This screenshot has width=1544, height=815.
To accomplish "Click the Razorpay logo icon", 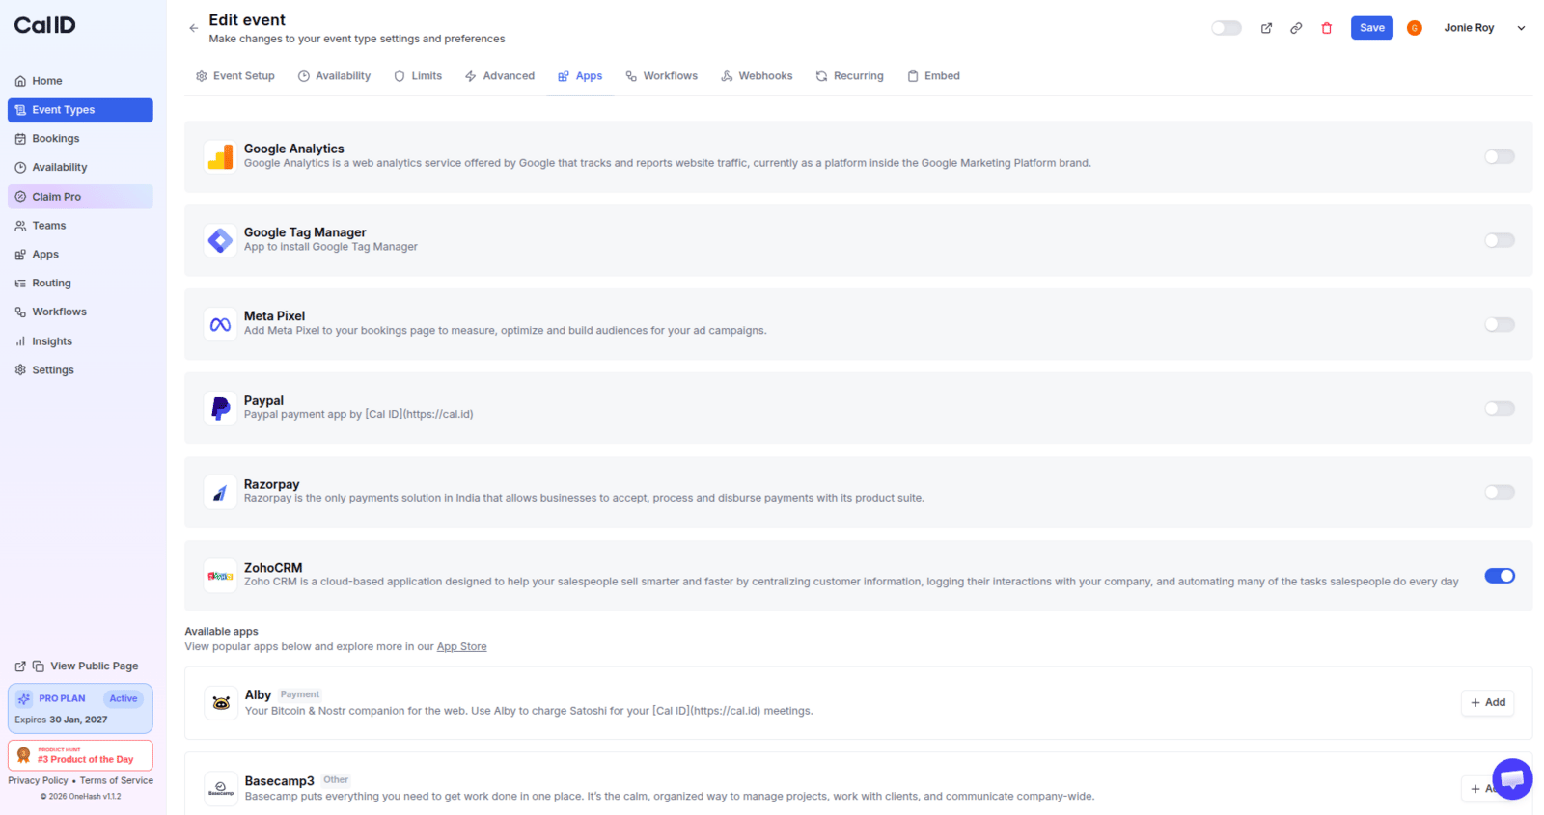I will [220, 492].
